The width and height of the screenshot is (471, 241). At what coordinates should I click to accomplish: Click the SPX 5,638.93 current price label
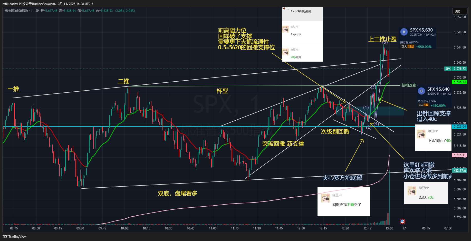coord(459,69)
